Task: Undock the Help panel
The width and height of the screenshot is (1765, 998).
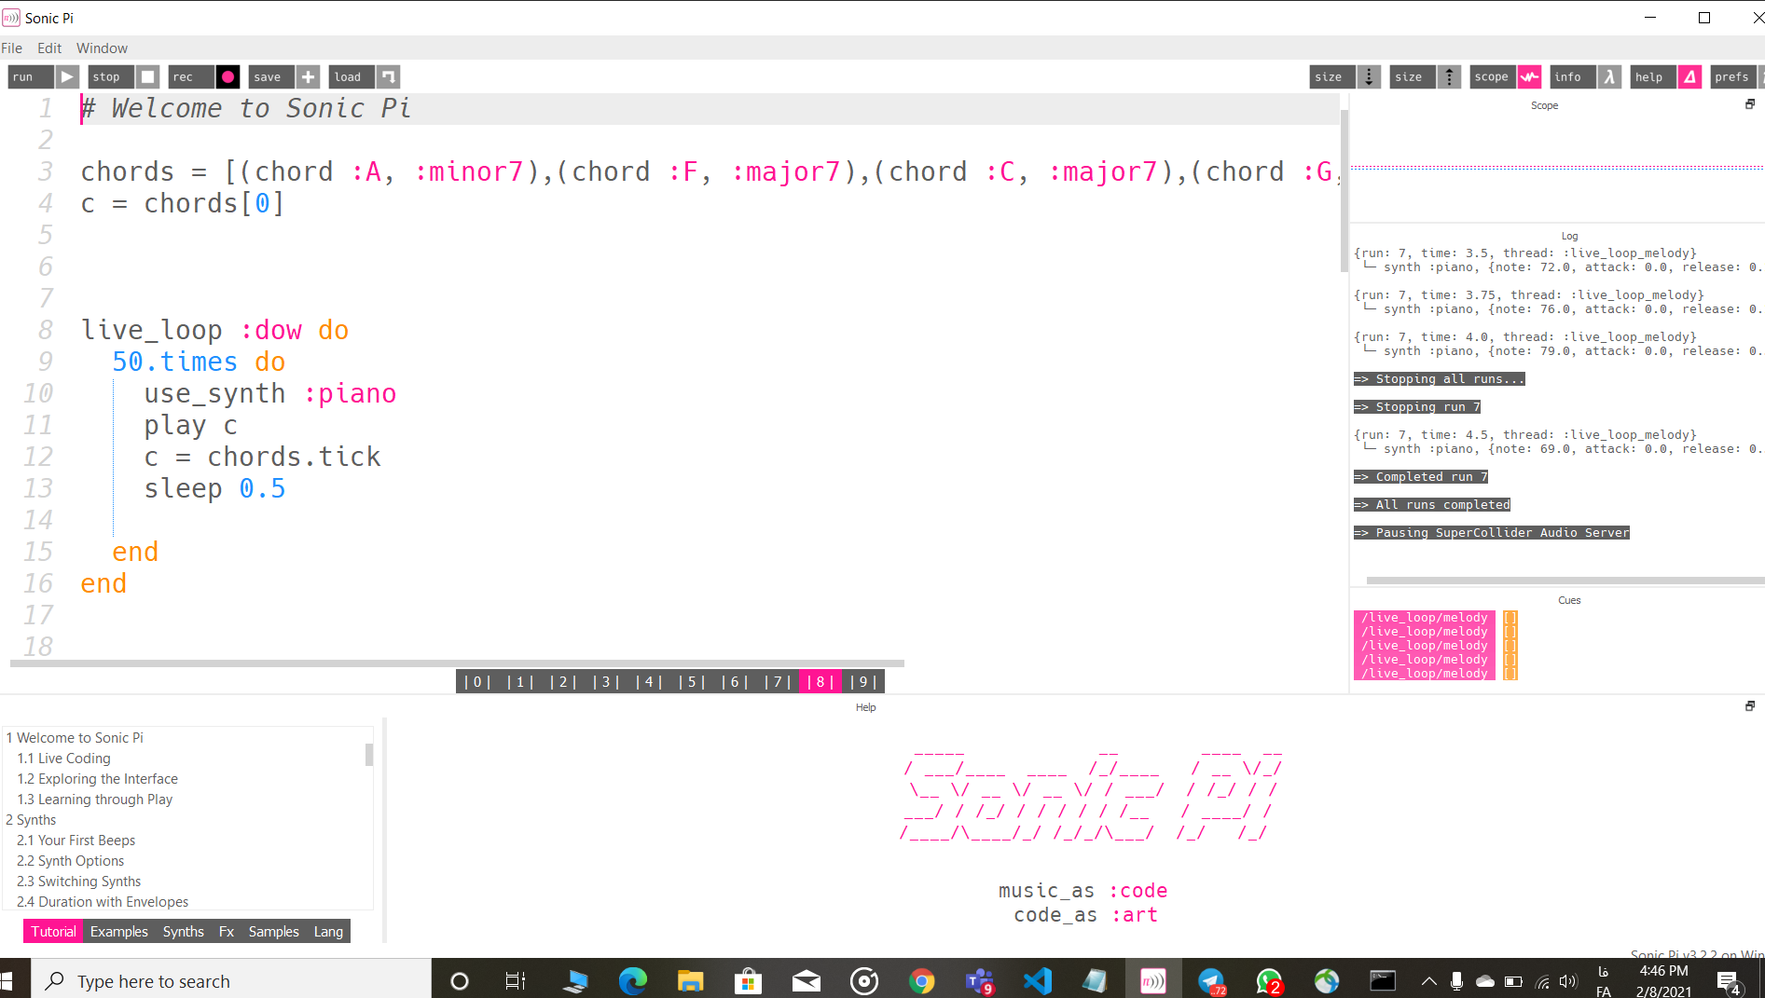Action: tap(1750, 706)
